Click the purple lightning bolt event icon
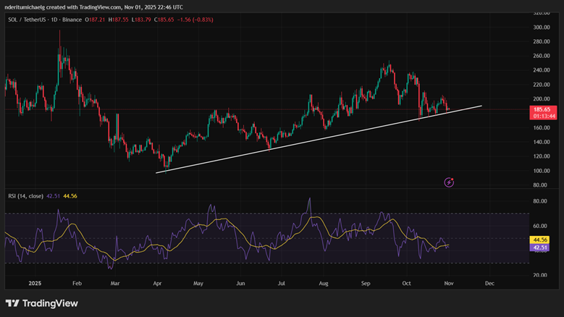 point(449,182)
